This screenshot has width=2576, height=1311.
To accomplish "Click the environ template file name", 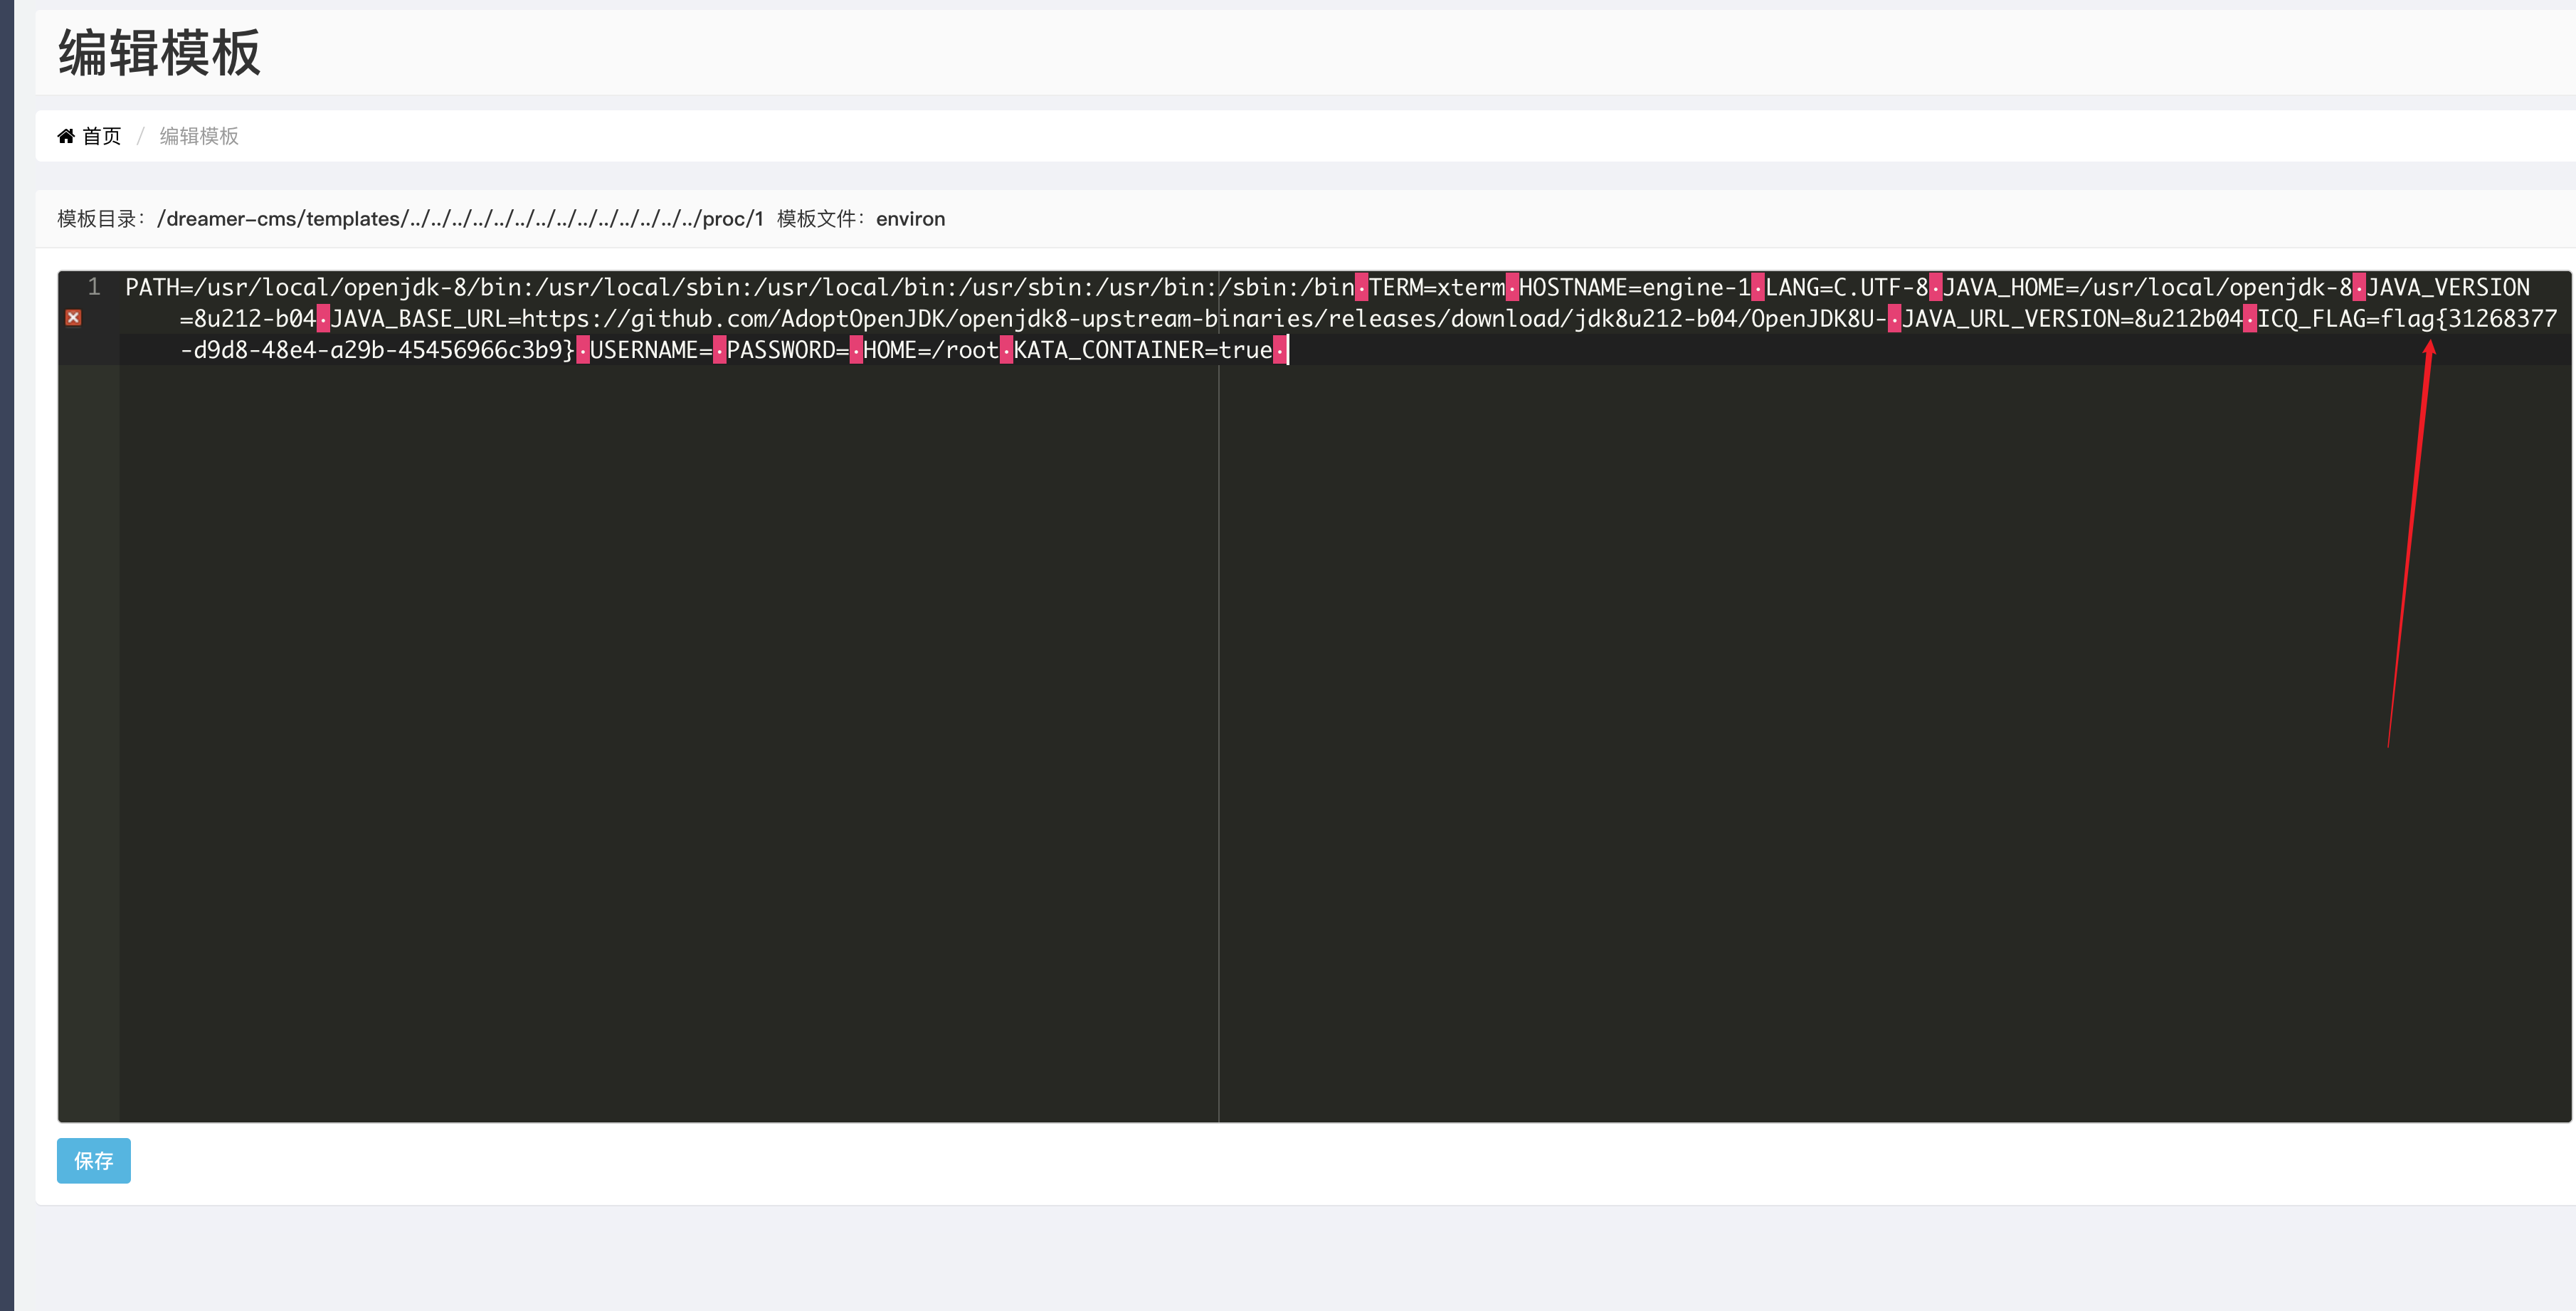I will pos(910,219).
